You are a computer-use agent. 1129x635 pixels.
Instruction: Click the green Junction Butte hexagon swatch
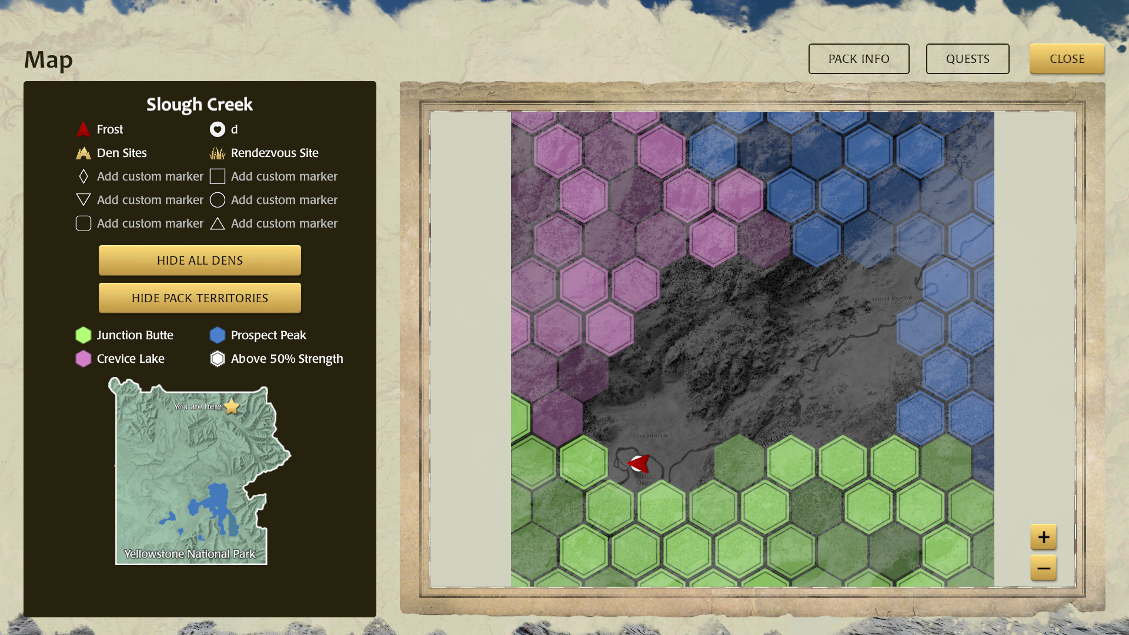[x=83, y=335]
